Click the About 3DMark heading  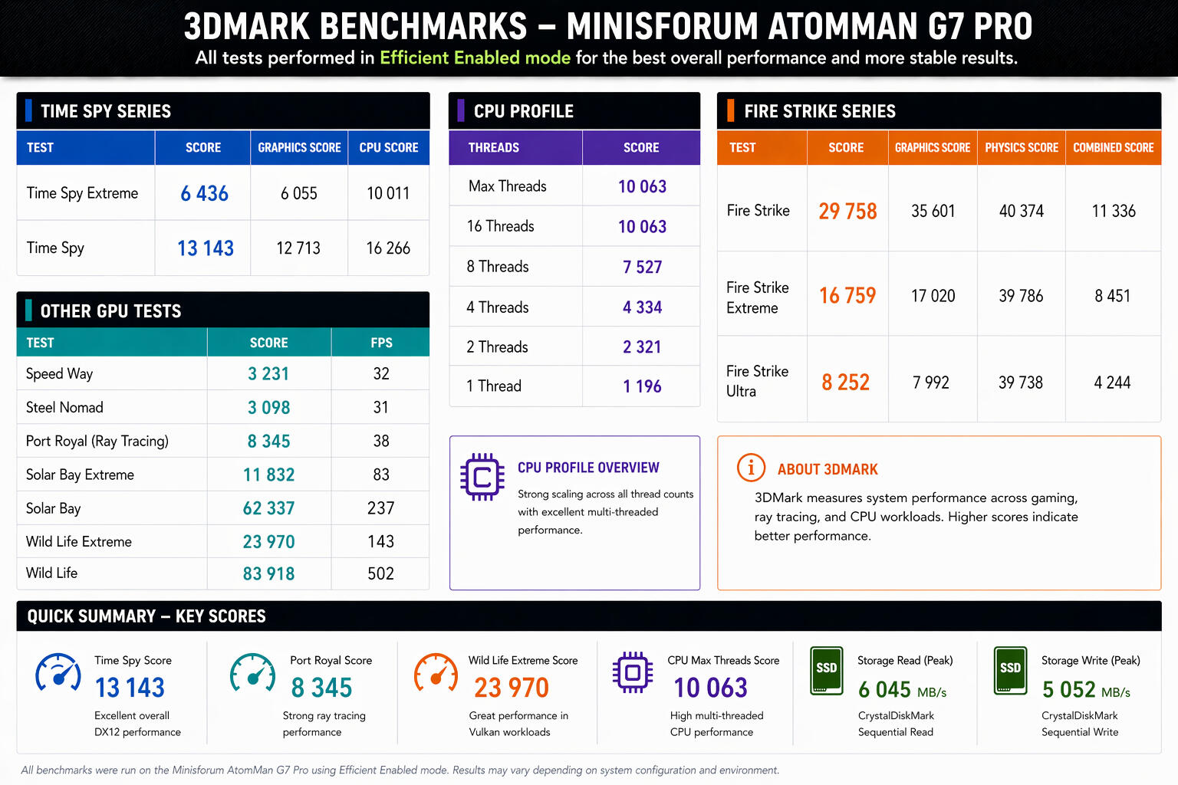click(828, 469)
